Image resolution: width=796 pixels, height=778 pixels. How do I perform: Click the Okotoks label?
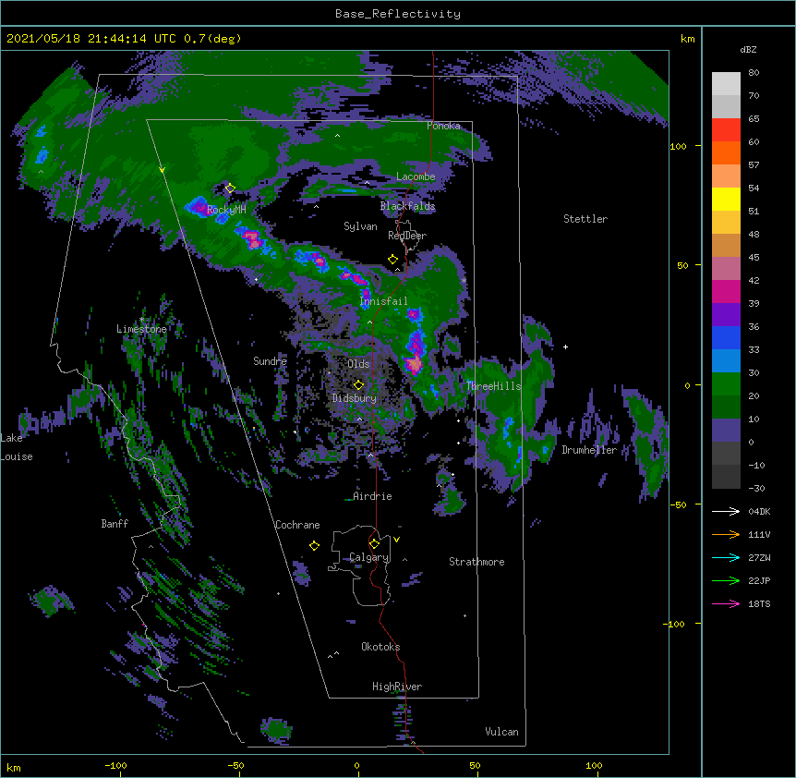(380, 647)
